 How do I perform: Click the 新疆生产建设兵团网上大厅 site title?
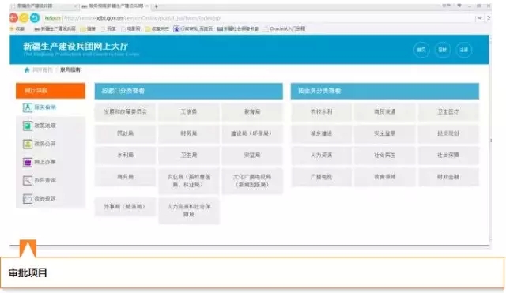[x=76, y=47]
